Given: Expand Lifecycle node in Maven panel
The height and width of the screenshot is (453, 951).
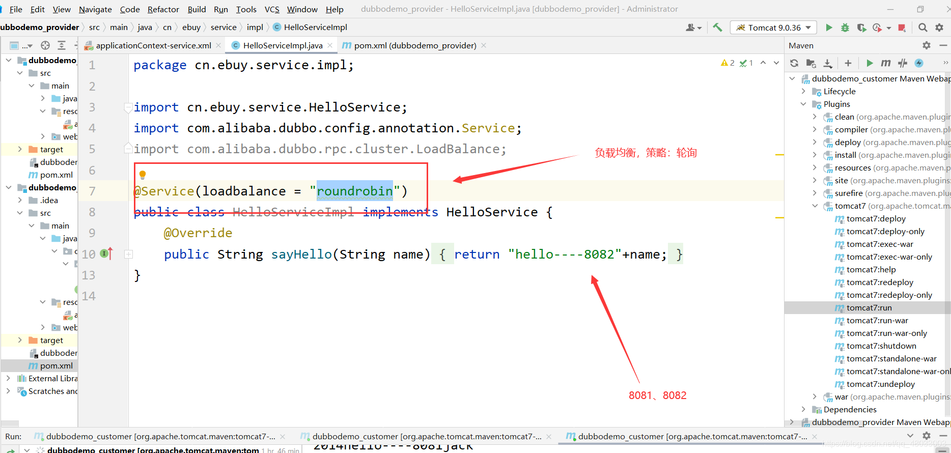Looking at the screenshot, I should (x=803, y=92).
